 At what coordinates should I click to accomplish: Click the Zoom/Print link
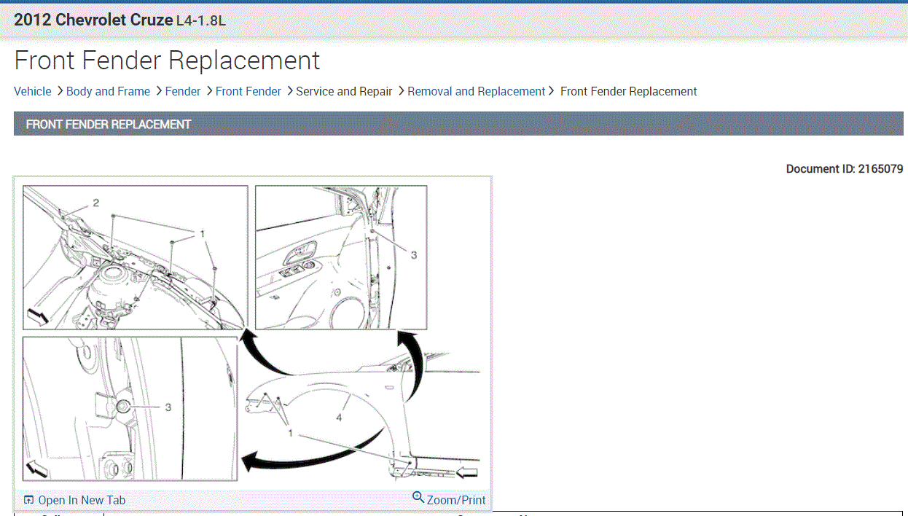coord(456,500)
